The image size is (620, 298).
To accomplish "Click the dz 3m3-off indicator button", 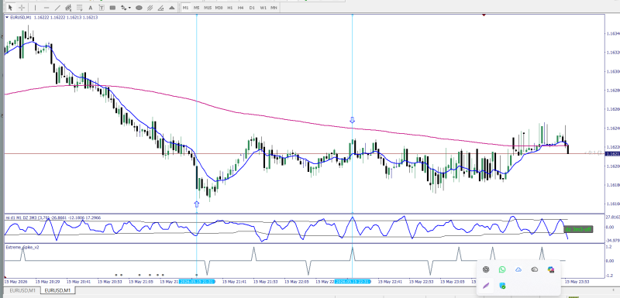I will [577, 229].
